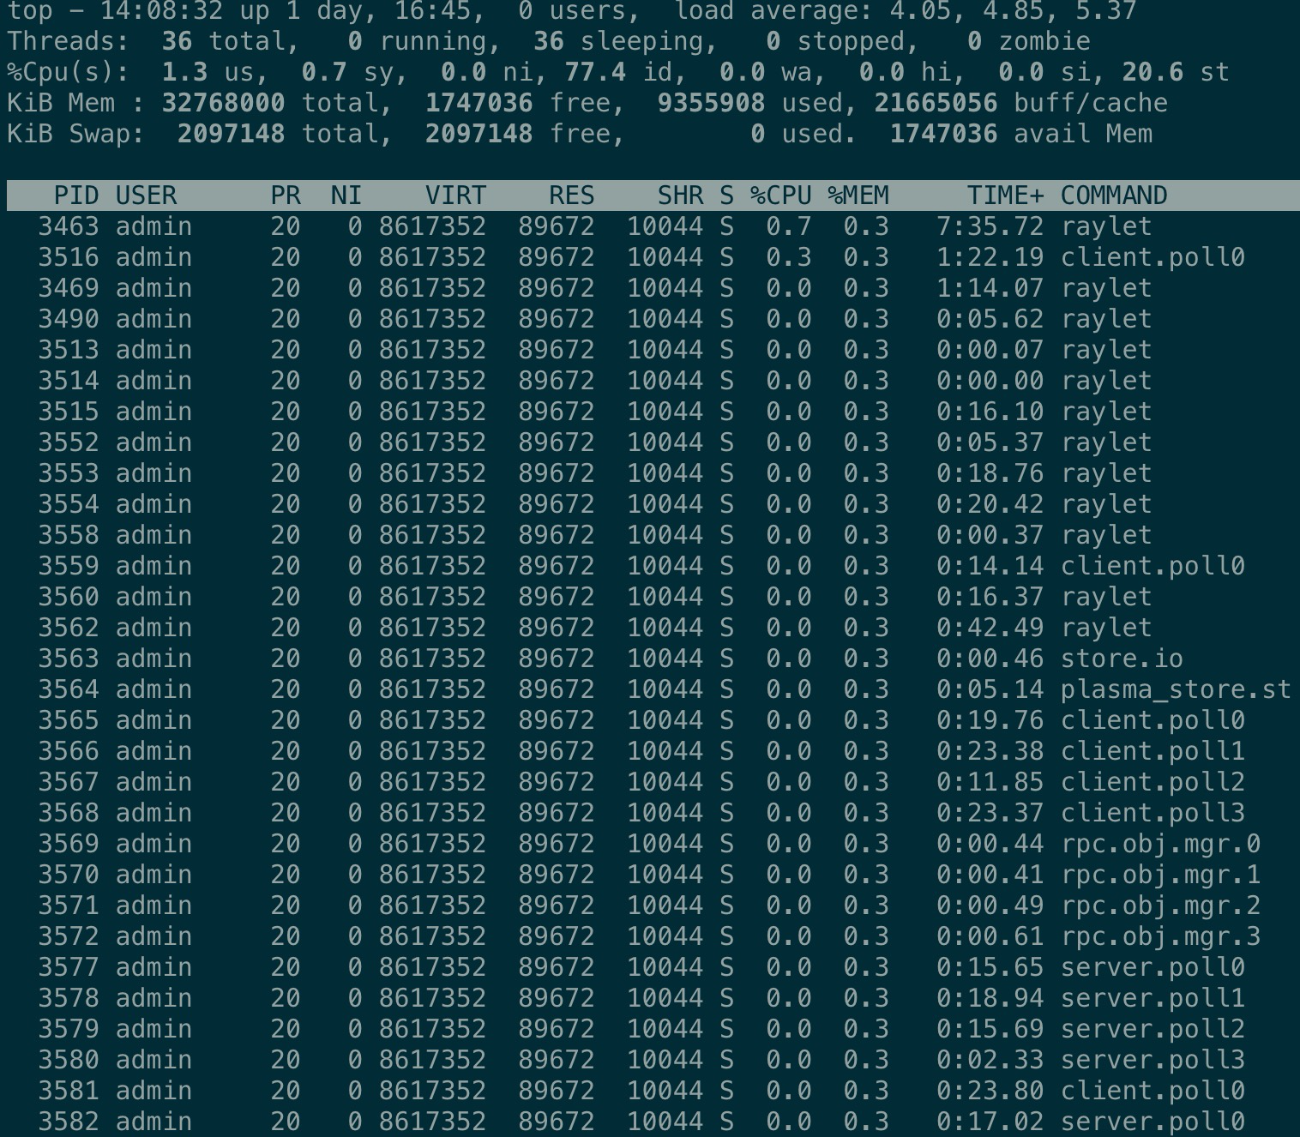Click the top time 14:08:32
Screen dimensions: 1300x1137
coord(161,12)
